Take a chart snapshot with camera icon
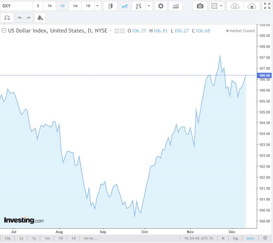Screen dimensions: 273x243 click(200, 6)
